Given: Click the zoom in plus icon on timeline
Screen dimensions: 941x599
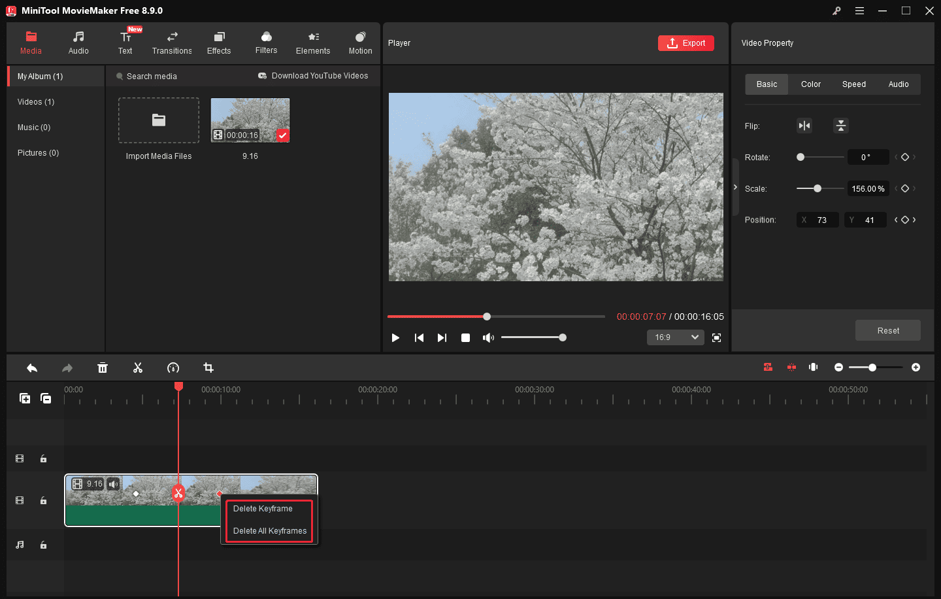Looking at the screenshot, I should (x=916, y=368).
